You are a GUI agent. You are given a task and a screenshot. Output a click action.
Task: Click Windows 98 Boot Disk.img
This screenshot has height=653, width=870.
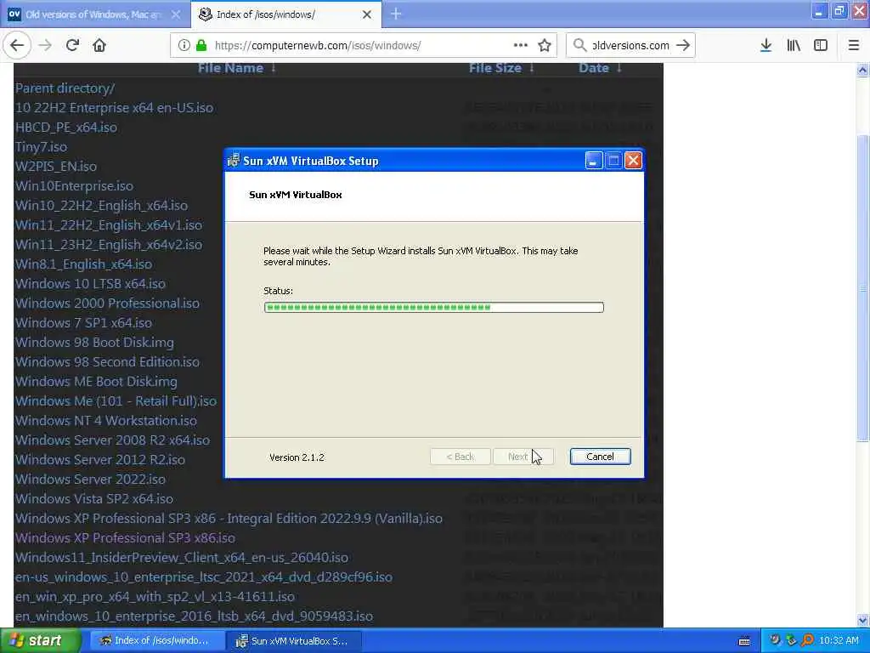[x=94, y=343]
